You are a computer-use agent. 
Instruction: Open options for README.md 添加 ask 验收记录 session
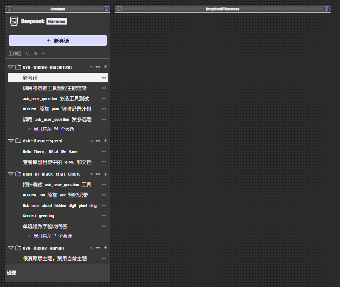tap(104, 195)
